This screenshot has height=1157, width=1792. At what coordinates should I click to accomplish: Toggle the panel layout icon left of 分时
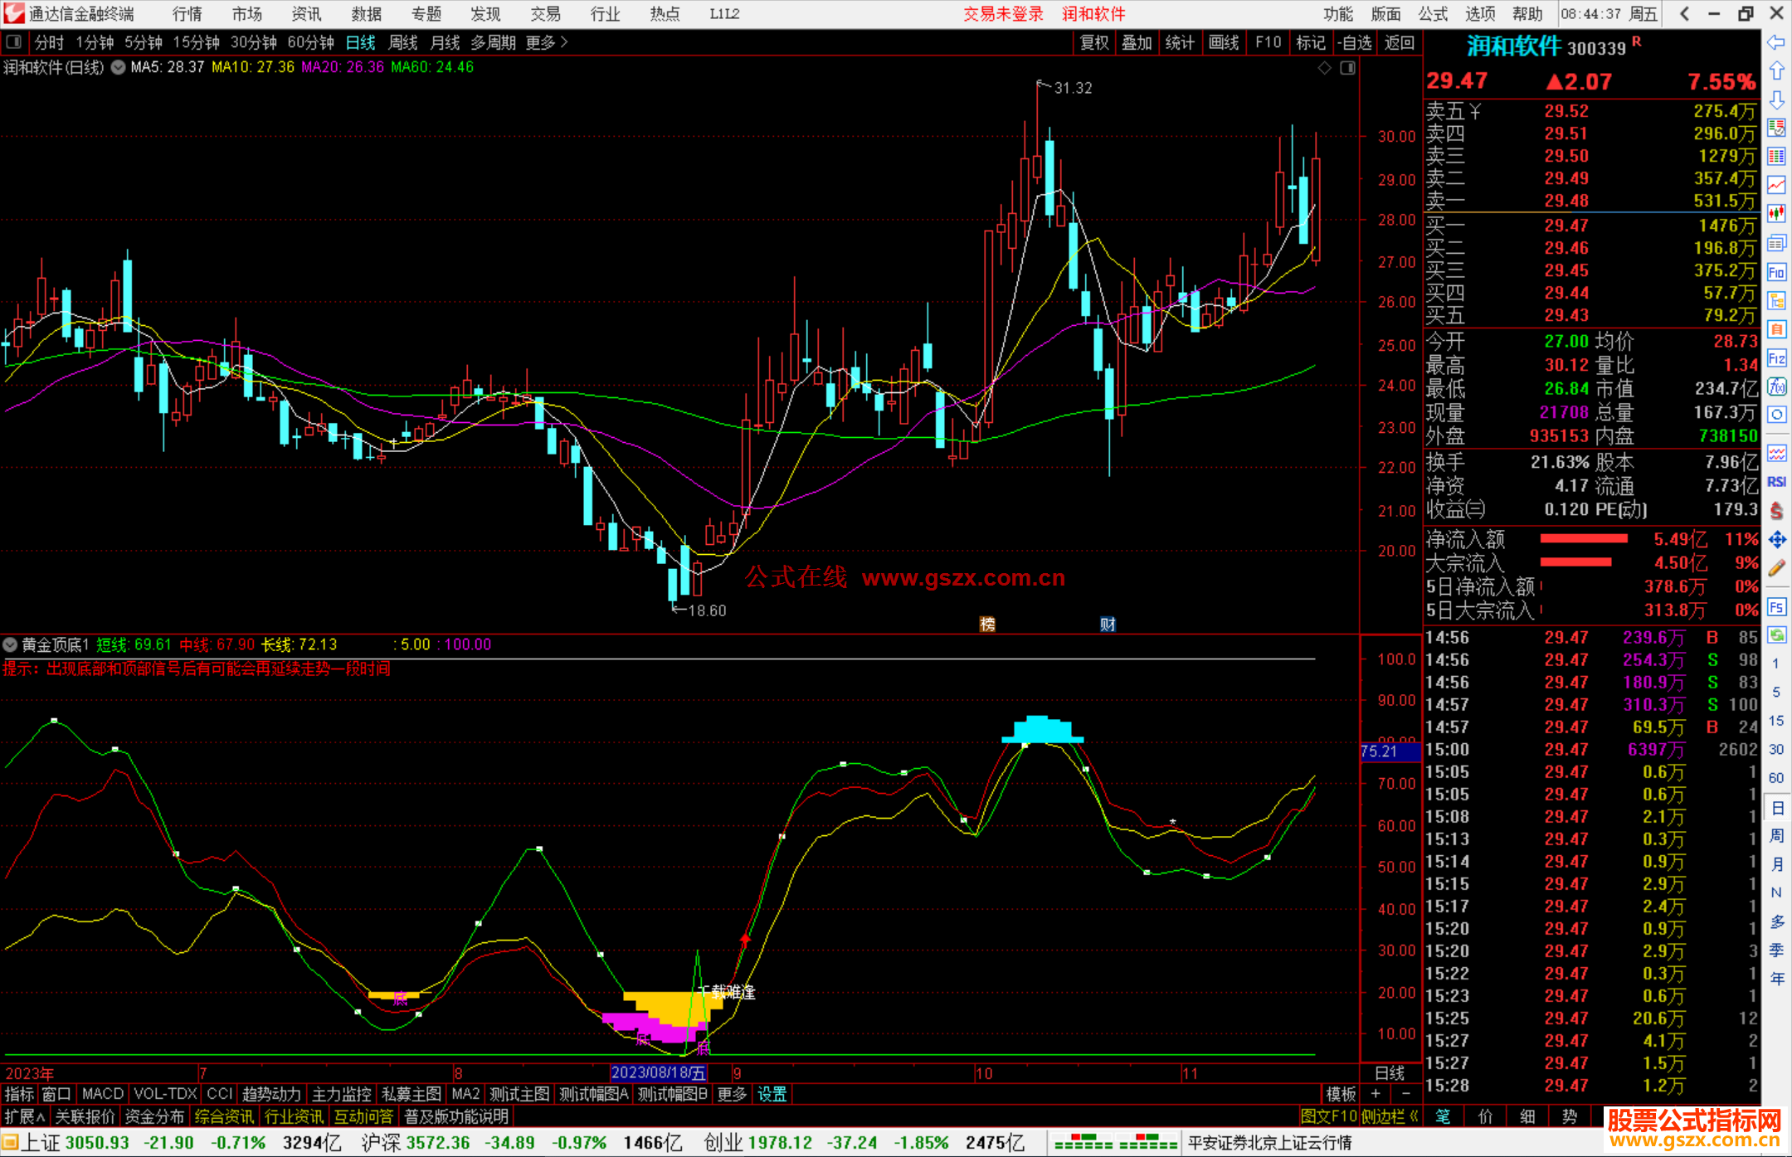(x=13, y=42)
